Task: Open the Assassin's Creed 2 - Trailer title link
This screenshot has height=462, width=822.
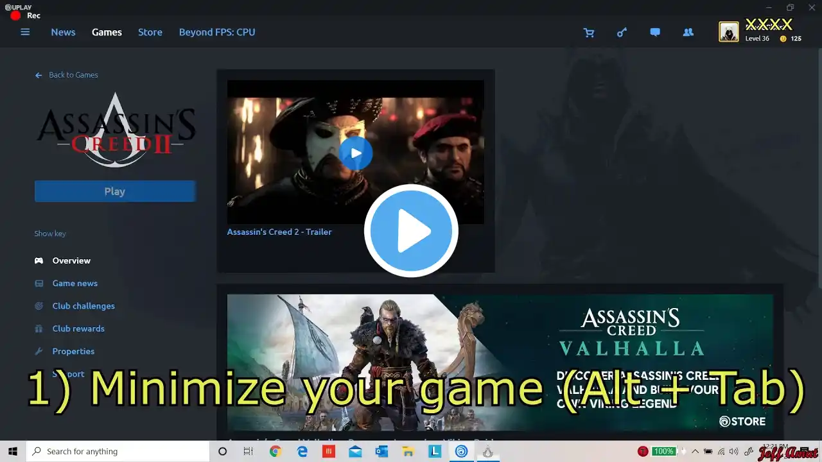Action: [279, 232]
